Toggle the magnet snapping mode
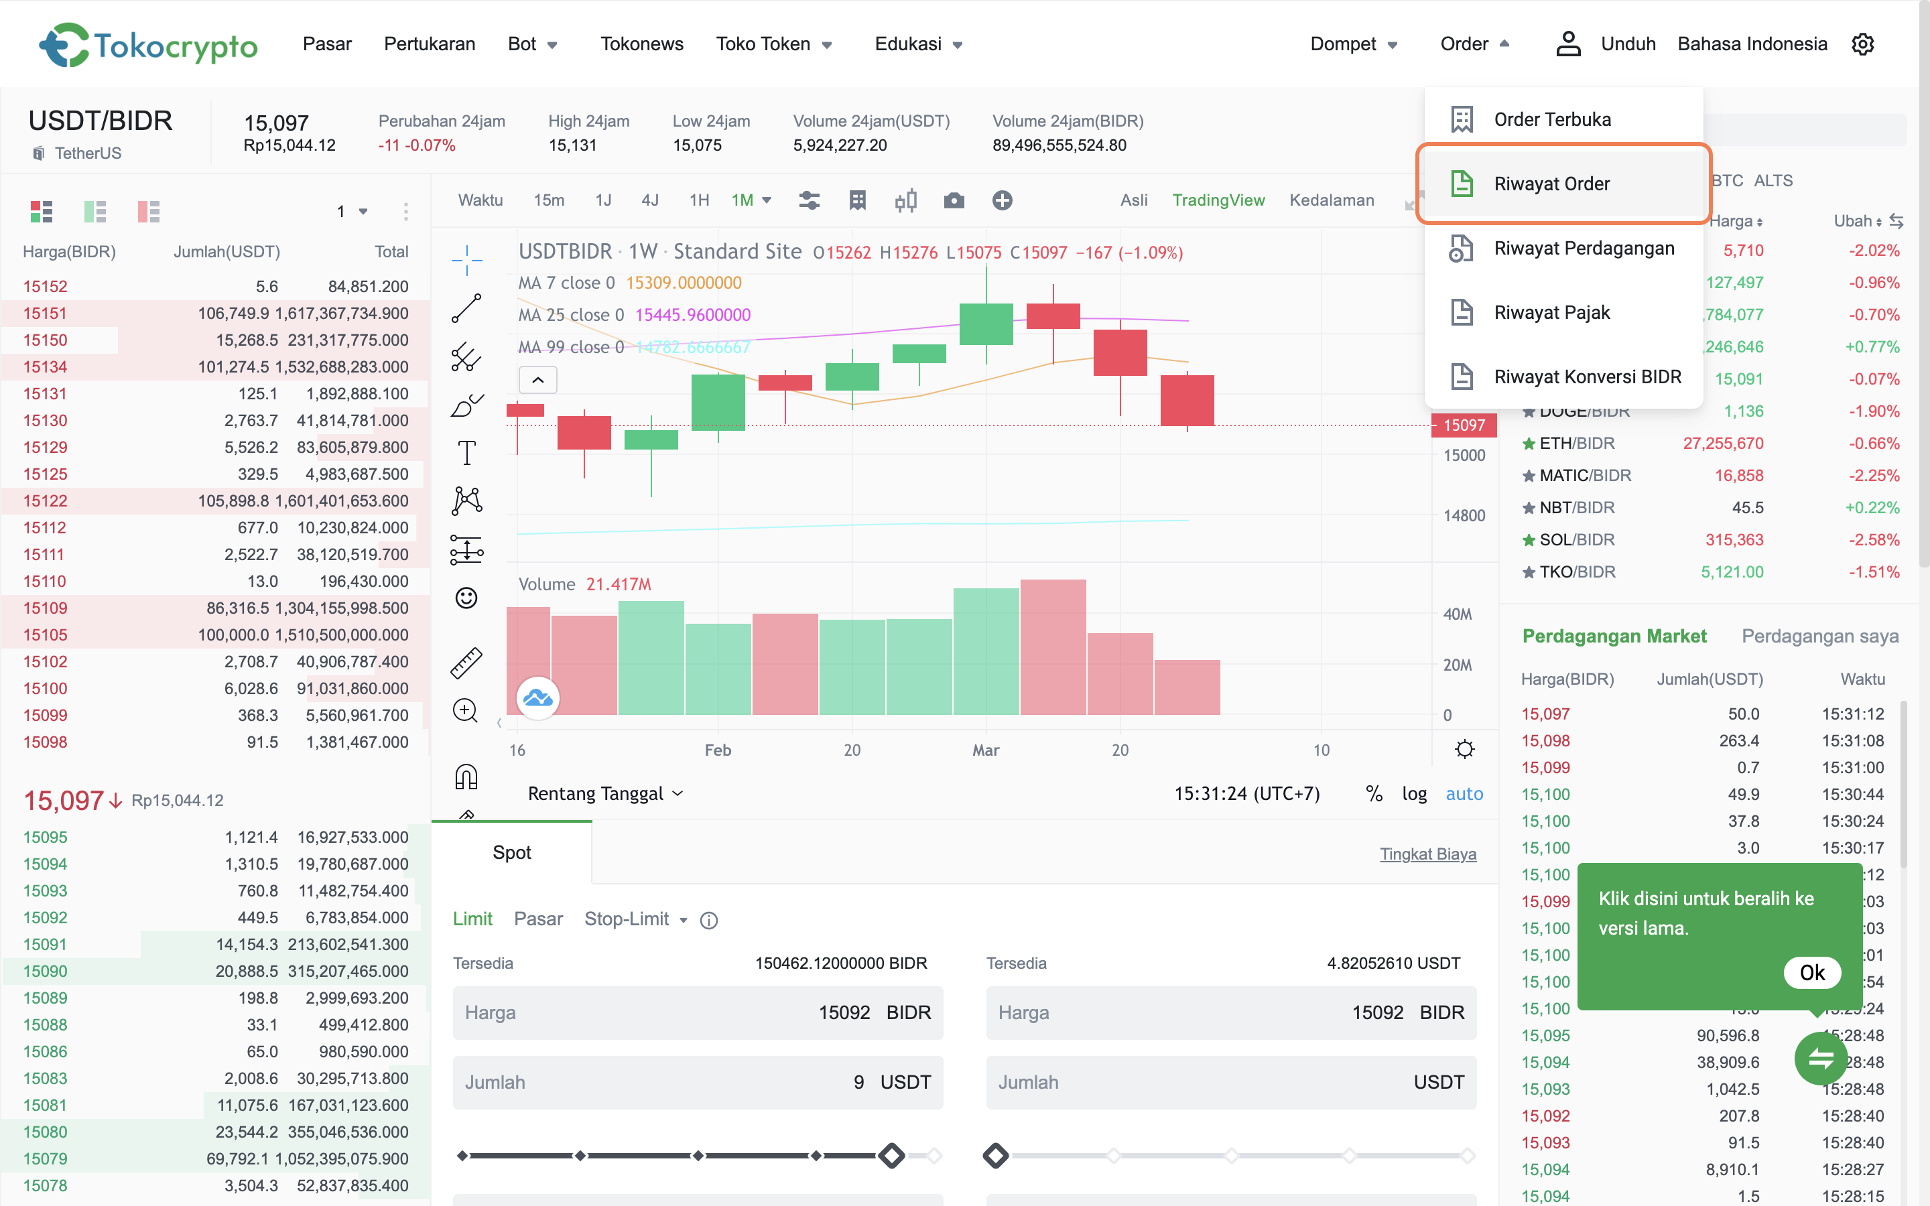Image resolution: width=1930 pixels, height=1206 pixels. coord(466,776)
